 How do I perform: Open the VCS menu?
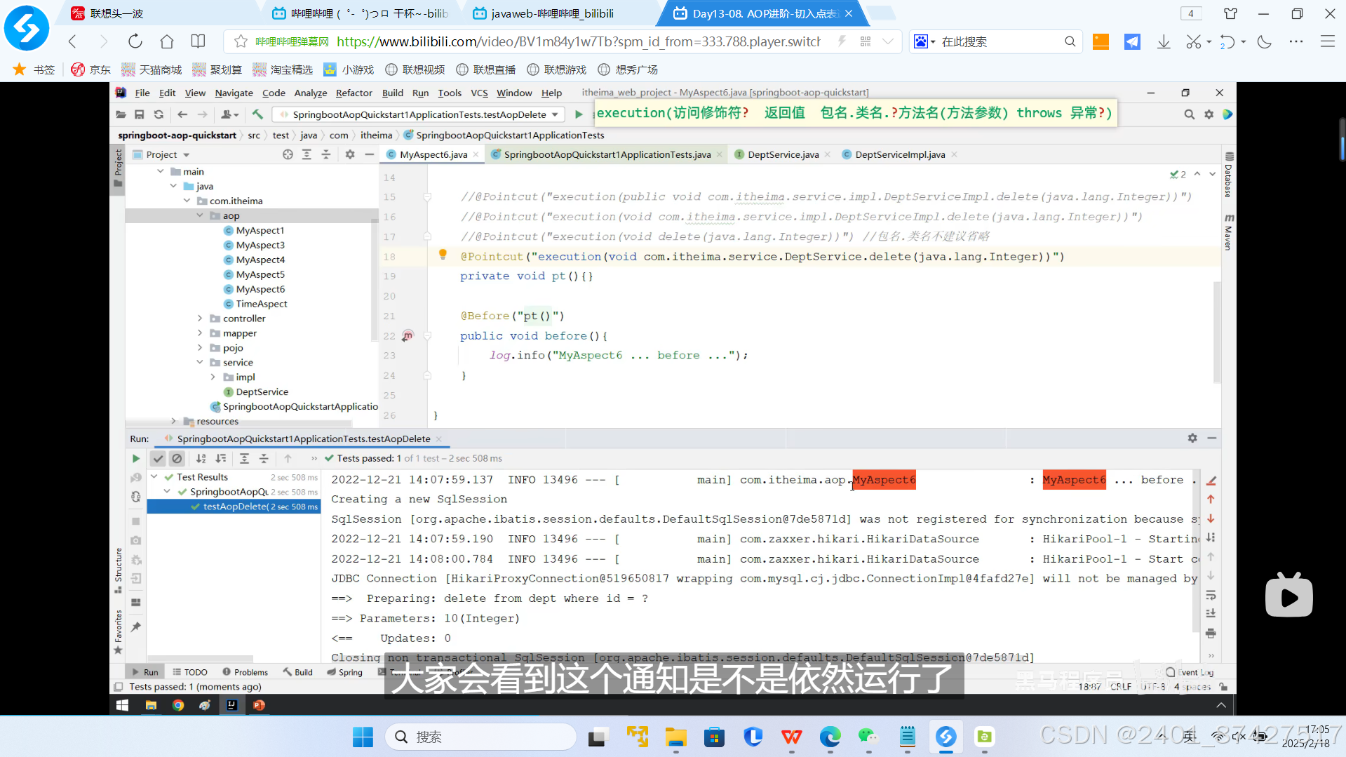(479, 93)
